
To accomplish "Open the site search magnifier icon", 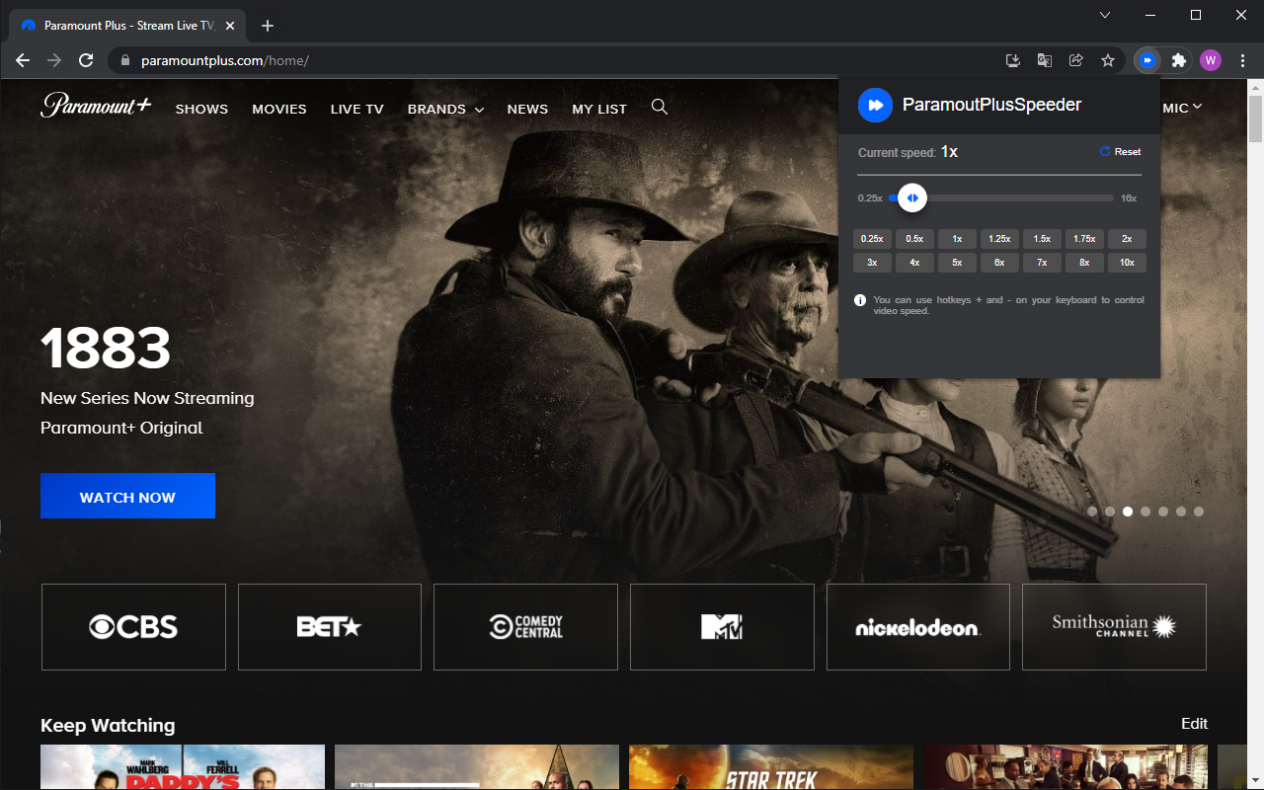I will (660, 107).
